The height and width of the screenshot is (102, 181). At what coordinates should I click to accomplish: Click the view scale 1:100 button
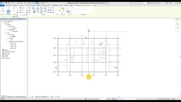coord(32,97)
